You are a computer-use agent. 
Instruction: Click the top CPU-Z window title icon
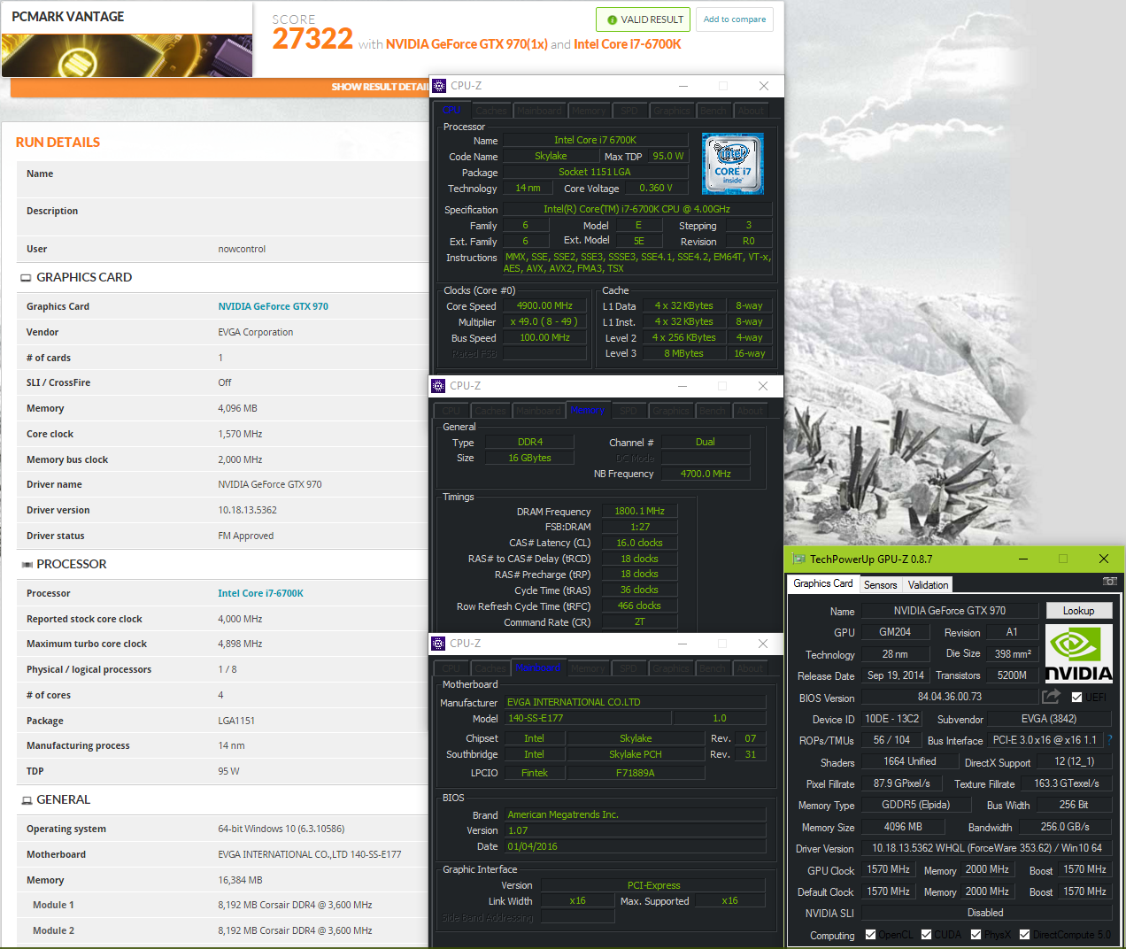pos(439,86)
